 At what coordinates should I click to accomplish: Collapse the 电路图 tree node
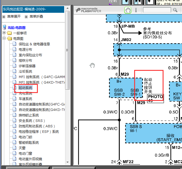click(4, 39)
